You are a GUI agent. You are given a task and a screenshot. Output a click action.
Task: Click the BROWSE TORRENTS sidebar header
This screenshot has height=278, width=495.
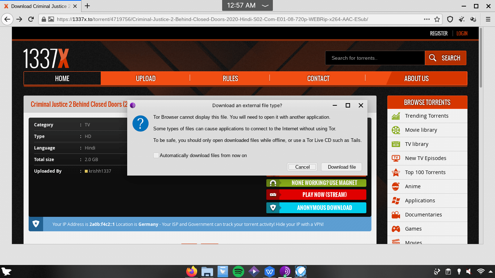coord(427,102)
